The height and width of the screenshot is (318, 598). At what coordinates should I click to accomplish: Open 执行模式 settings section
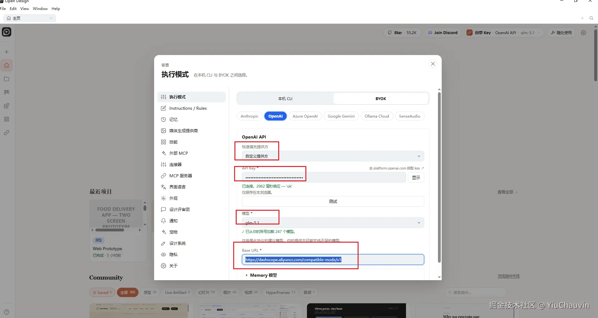[191, 97]
